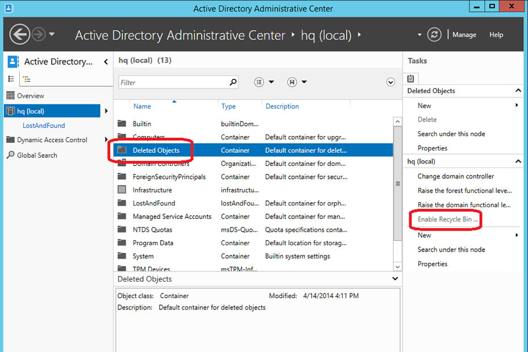
Task: Click list scrollbar down arrow
Action: coord(397,267)
